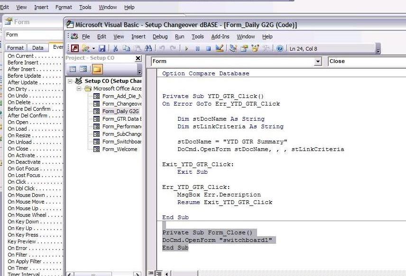This screenshot has height=276, width=406.
Task: Click the Cut scissors icon
Action: click(x=115, y=48)
